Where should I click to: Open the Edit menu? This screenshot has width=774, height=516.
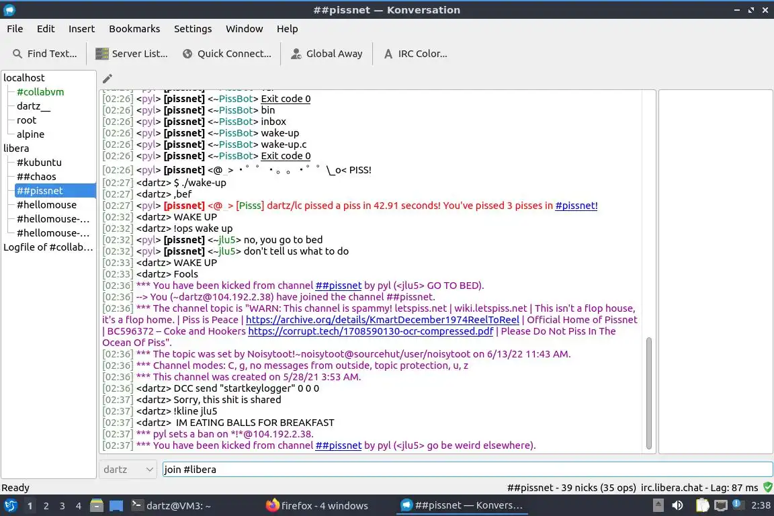[x=46, y=29]
